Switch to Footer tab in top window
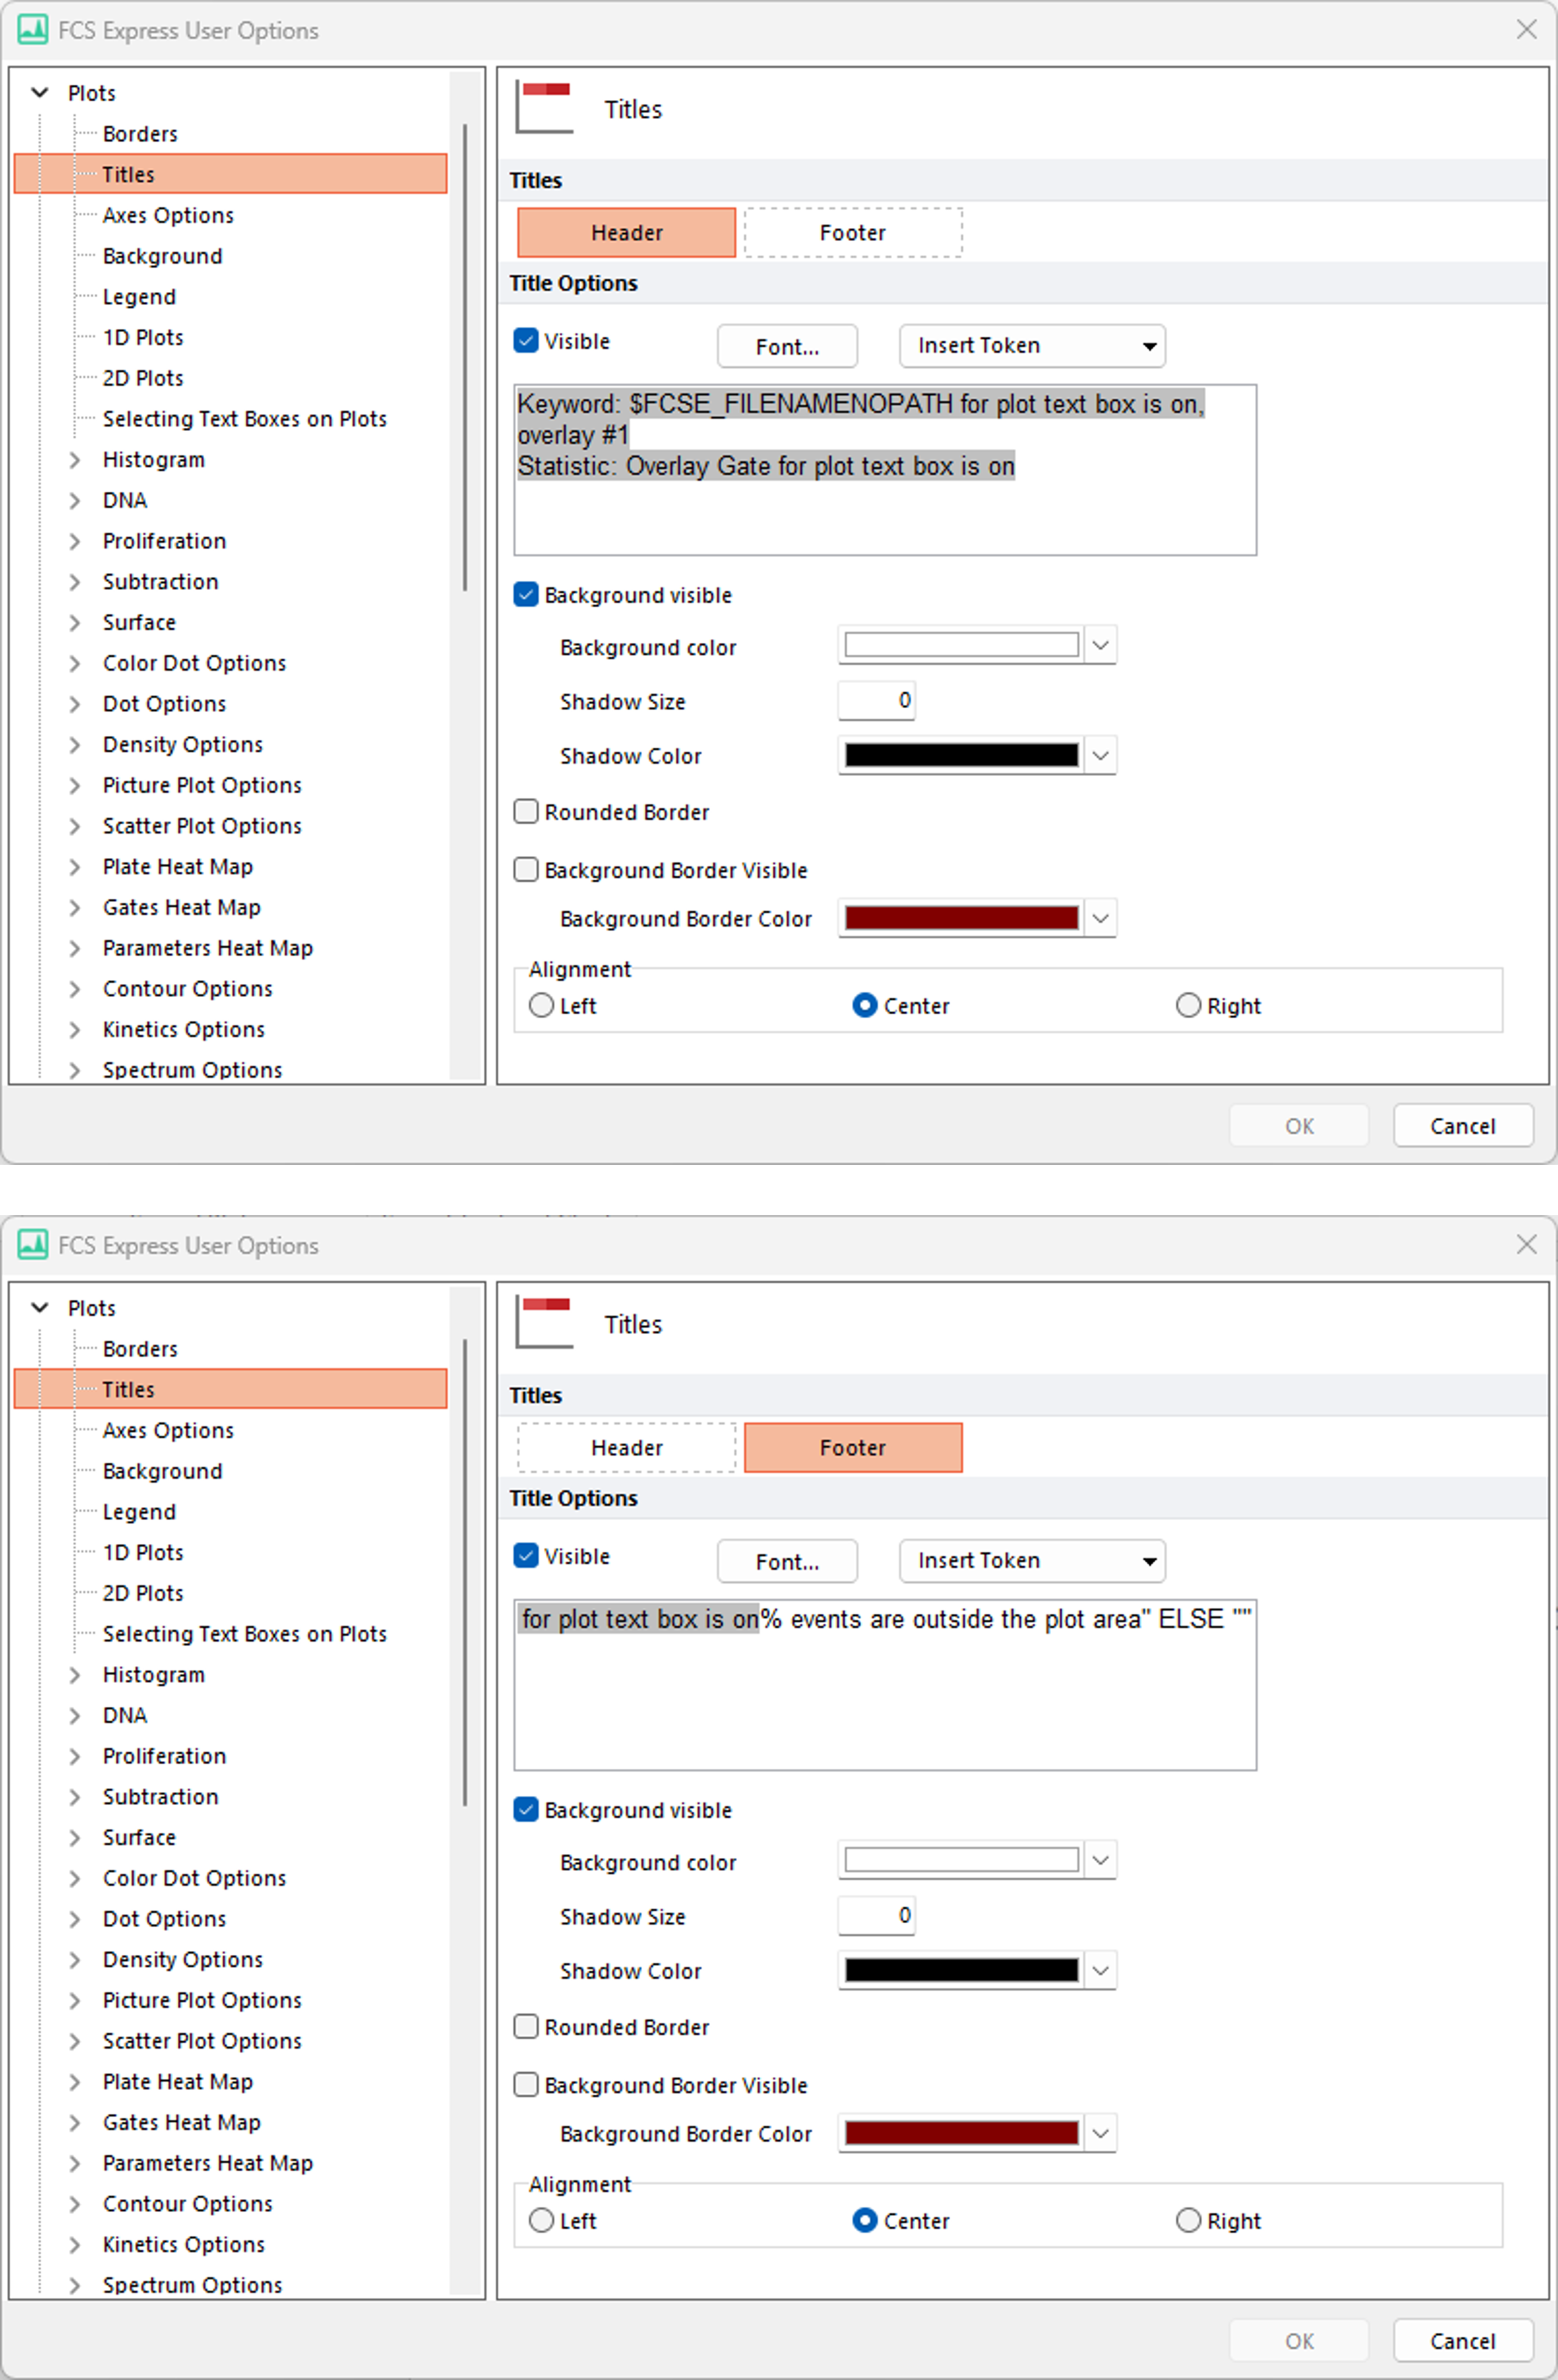 coord(853,233)
